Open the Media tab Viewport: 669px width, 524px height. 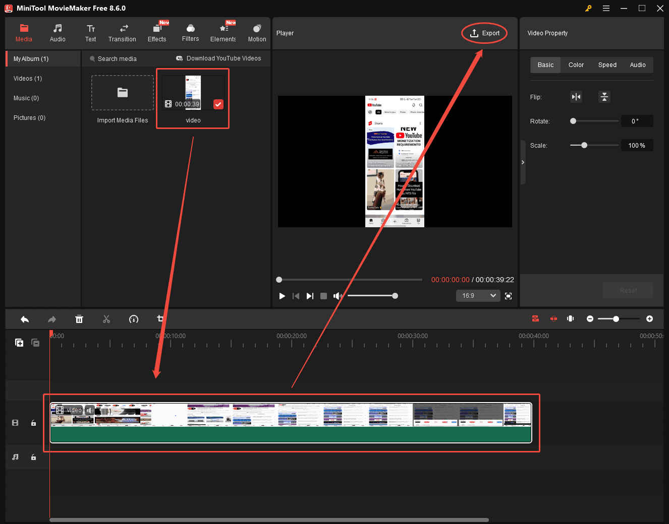click(24, 33)
